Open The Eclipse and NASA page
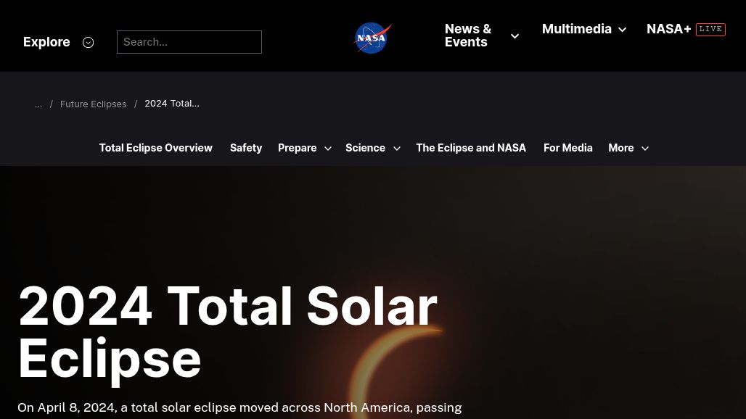Screen dimensions: 746x419 coord(471,147)
